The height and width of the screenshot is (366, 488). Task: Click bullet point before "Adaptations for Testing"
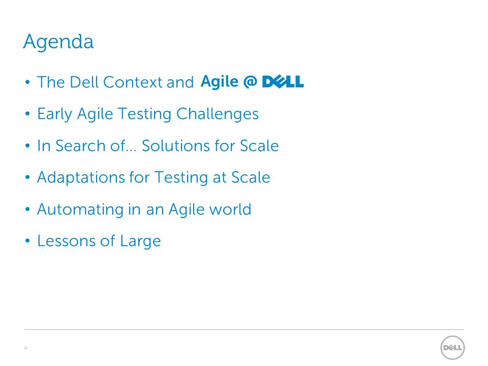point(27,177)
